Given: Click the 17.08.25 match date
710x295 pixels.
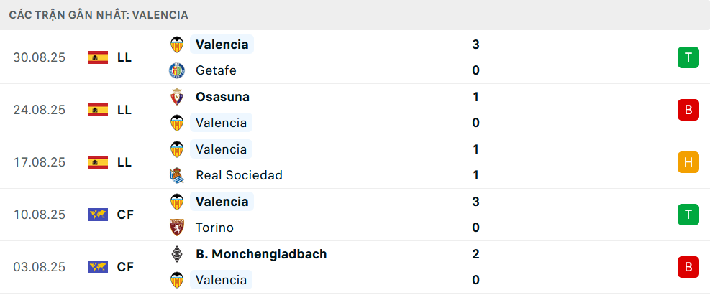Looking at the screenshot, I should (40, 162).
